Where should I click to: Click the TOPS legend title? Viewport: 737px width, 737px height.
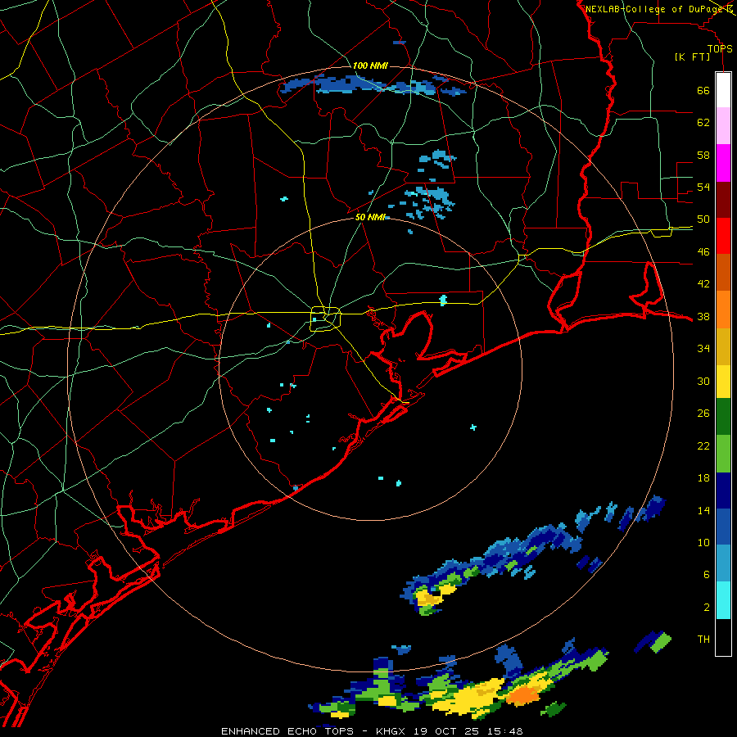[x=720, y=49]
